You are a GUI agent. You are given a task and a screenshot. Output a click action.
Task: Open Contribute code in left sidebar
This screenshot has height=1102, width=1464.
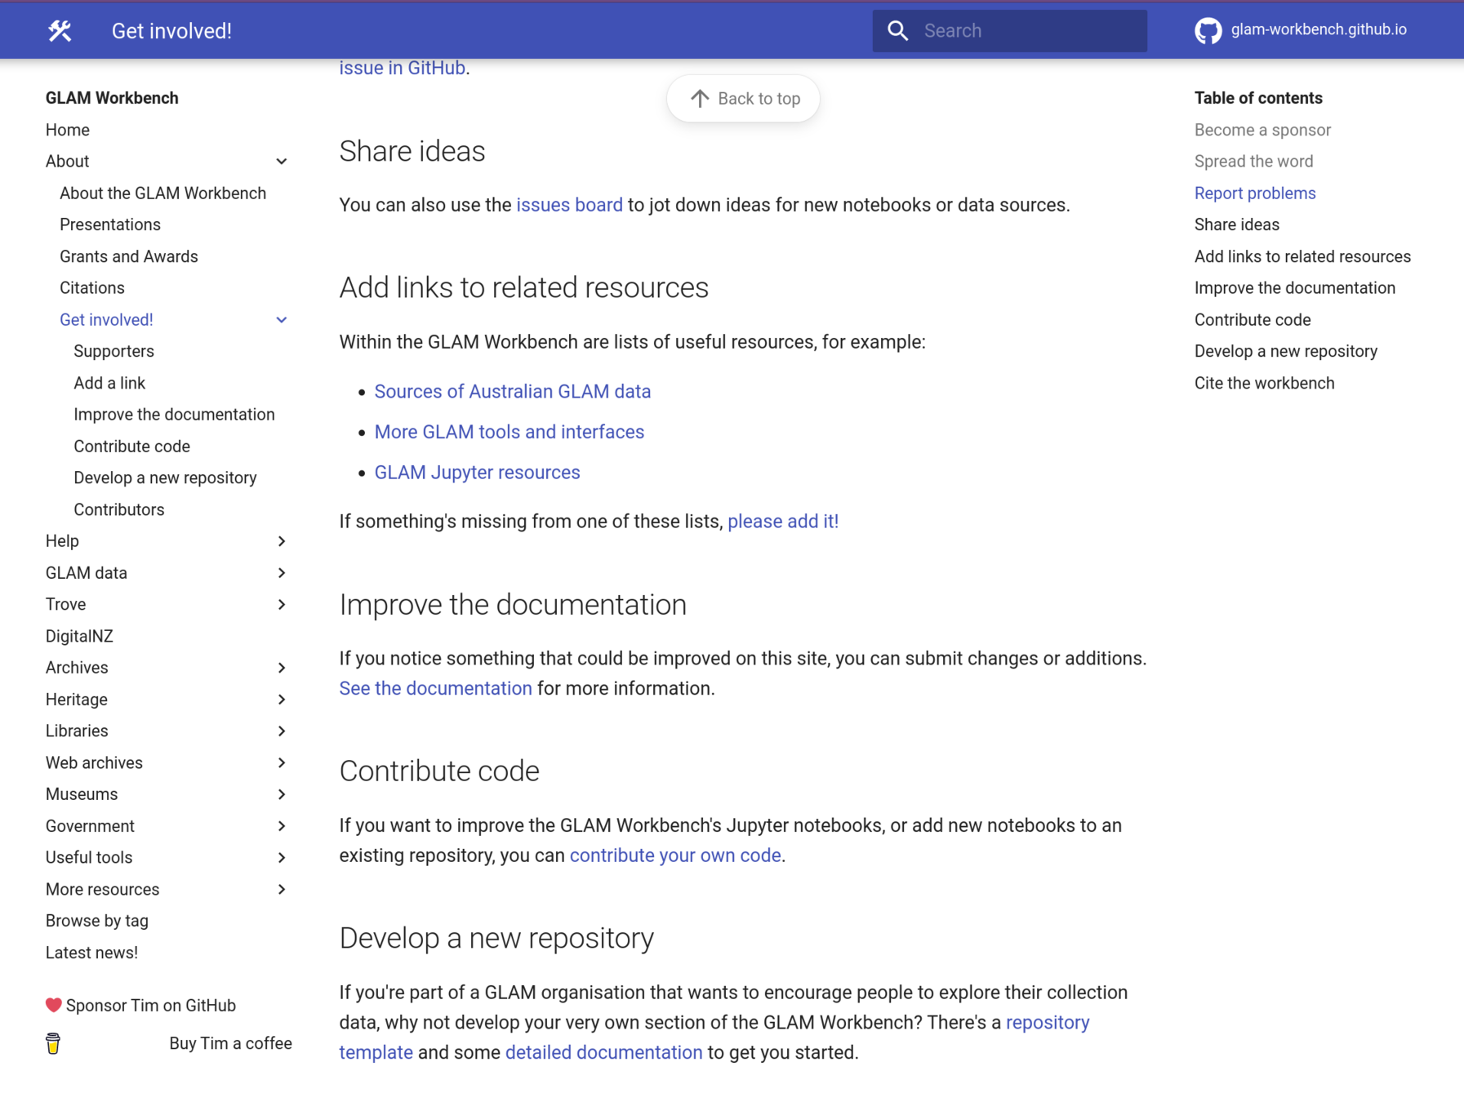(x=131, y=447)
